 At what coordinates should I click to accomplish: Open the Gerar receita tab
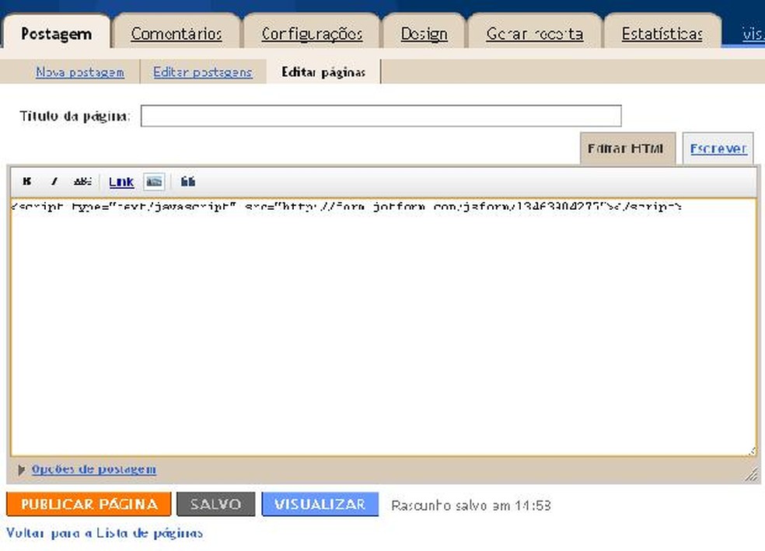click(x=535, y=34)
